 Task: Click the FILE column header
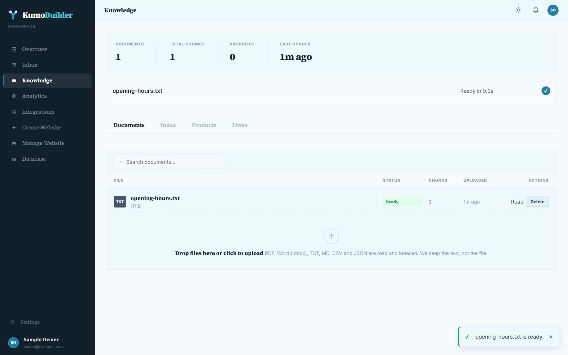(118, 180)
